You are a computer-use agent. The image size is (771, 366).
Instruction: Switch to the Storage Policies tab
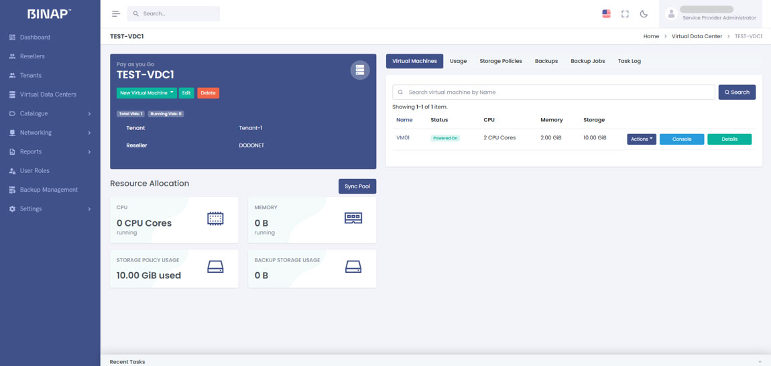click(x=500, y=61)
